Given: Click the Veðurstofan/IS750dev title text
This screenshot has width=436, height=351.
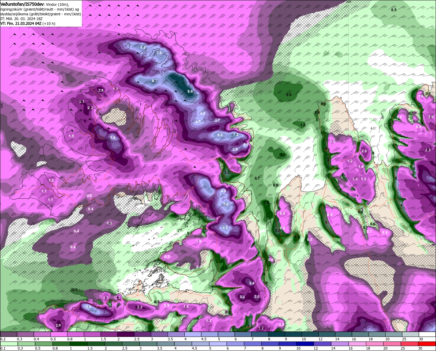Looking at the screenshot, I should [22, 4].
